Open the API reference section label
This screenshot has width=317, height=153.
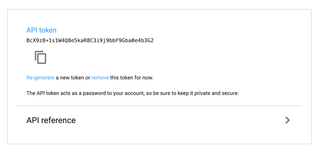coord(51,120)
